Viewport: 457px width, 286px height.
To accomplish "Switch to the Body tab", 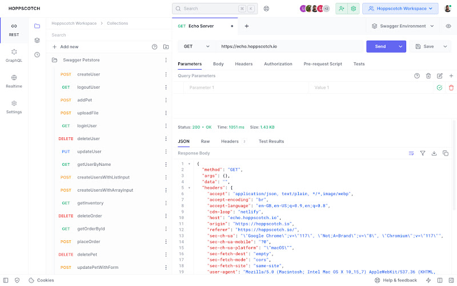I will point(218,64).
